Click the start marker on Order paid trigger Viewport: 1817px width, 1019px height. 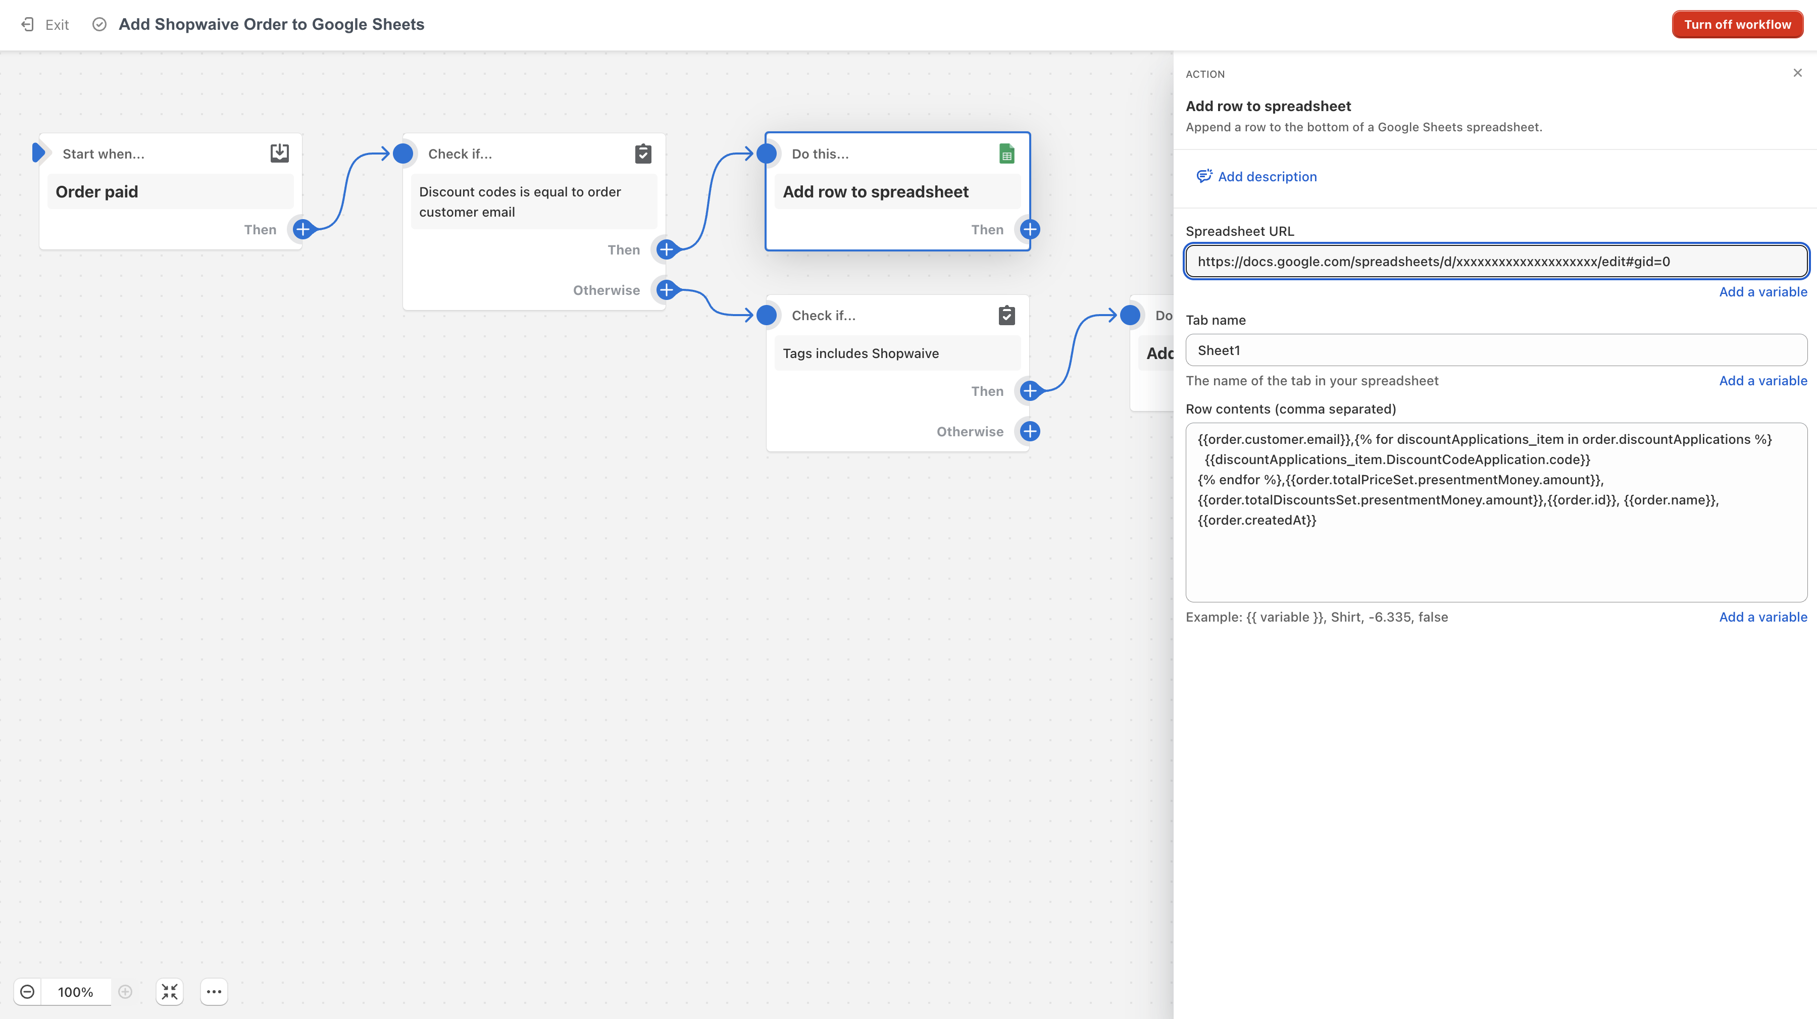[39, 152]
